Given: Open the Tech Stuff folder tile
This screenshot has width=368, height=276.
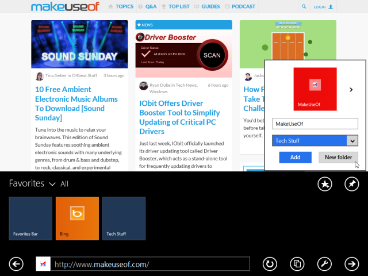Looking at the screenshot, I should pos(124,218).
